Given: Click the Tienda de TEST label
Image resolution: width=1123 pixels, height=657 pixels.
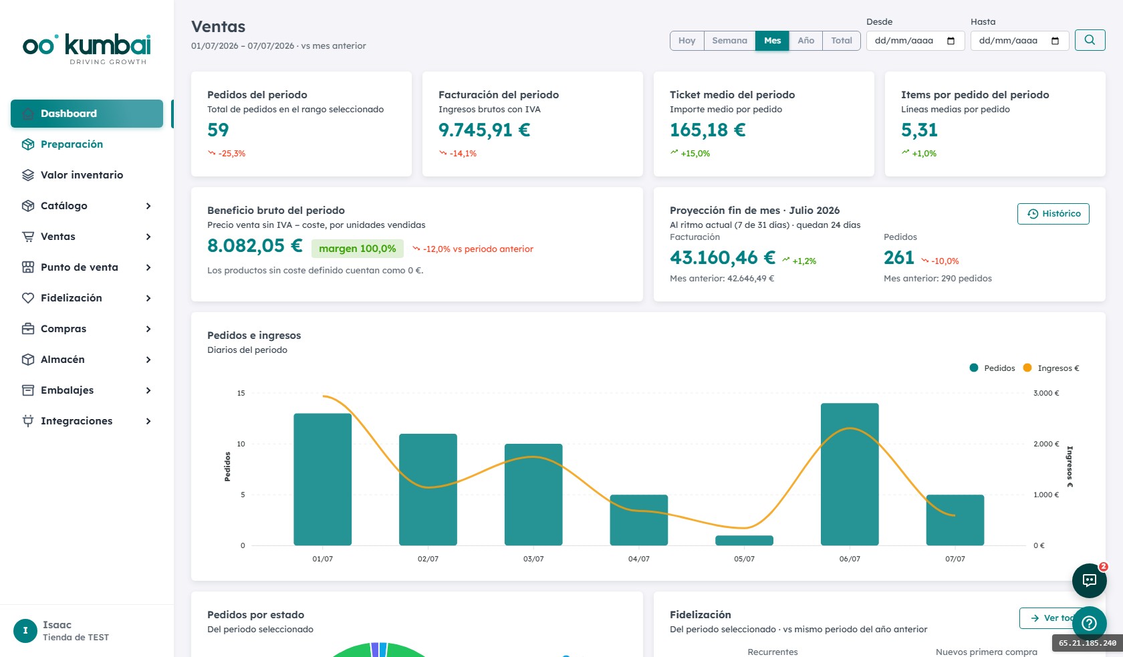Looking at the screenshot, I should click(76, 638).
